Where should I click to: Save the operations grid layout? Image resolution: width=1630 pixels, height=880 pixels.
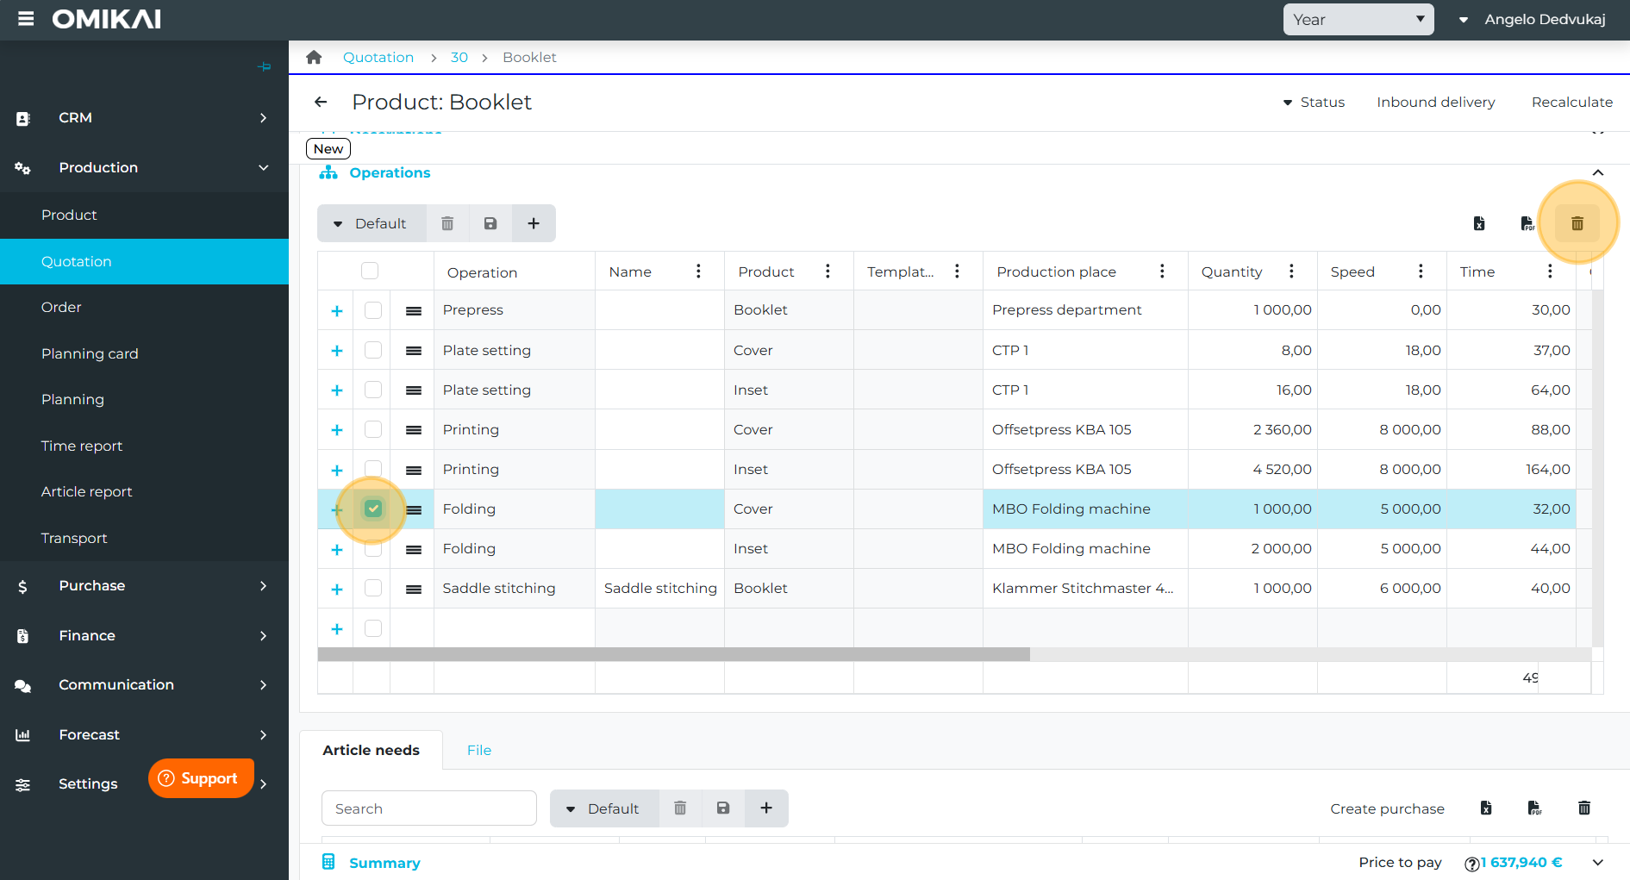(x=490, y=223)
